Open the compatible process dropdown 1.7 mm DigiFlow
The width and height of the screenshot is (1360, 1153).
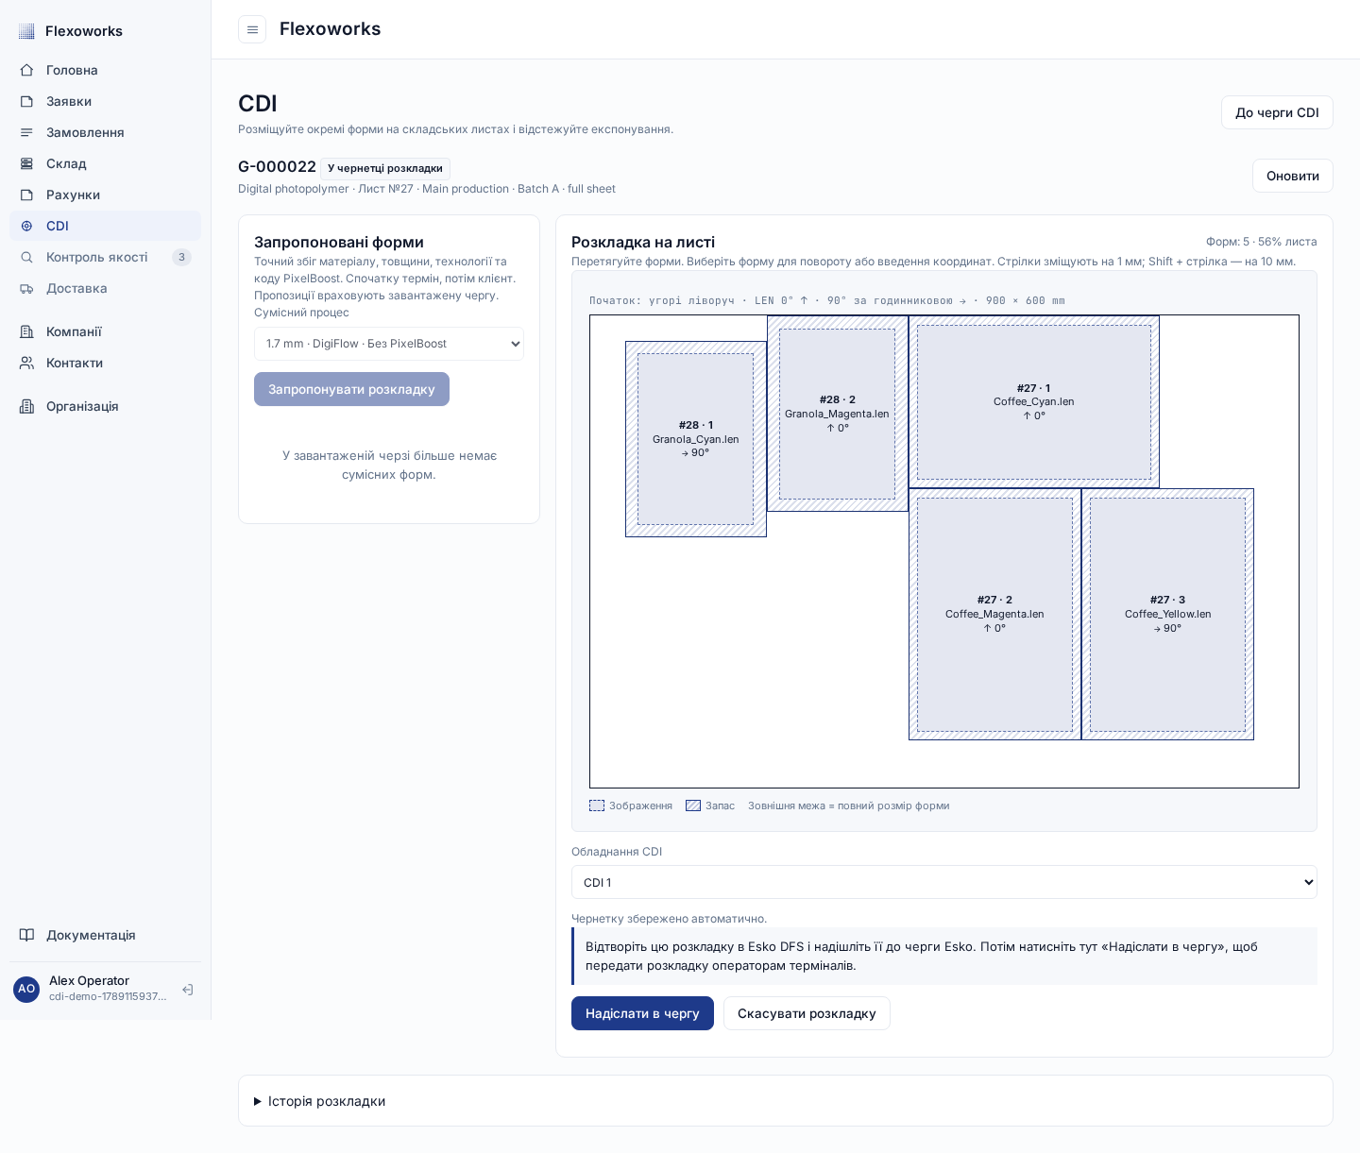[389, 344]
